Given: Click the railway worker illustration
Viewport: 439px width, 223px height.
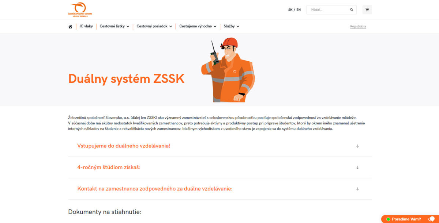Looking at the screenshot, I should (228, 70).
